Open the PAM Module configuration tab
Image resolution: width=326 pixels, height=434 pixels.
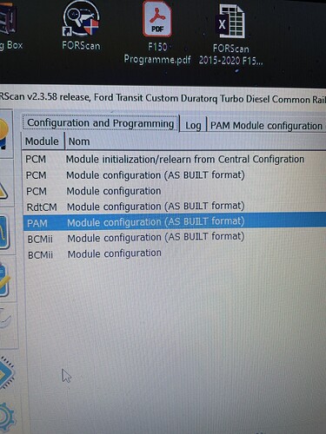[266, 126]
